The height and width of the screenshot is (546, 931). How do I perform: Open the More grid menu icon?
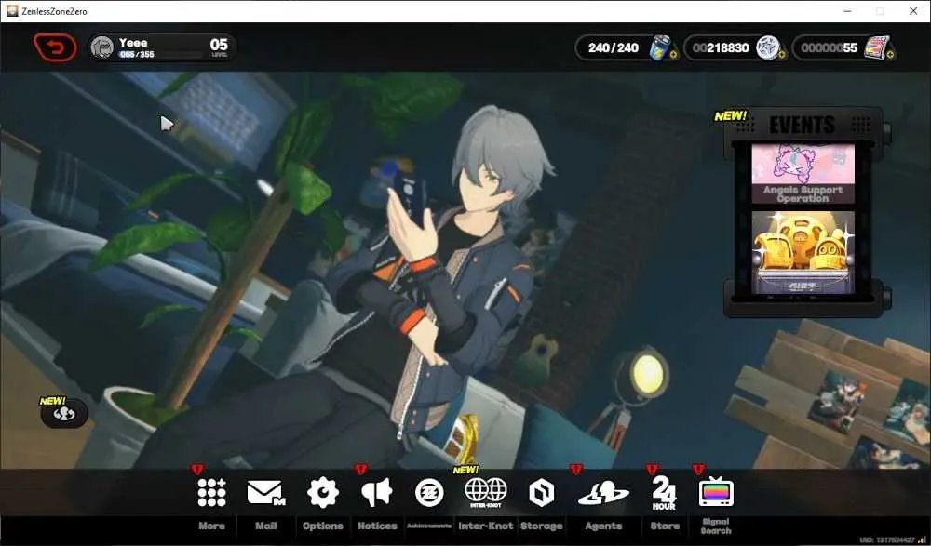[x=212, y=493]
